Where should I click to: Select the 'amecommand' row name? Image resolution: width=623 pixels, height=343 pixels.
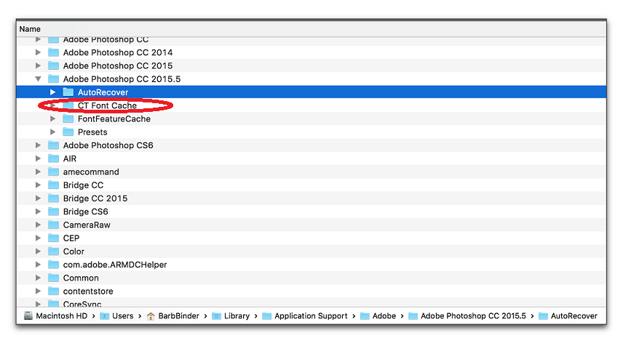coord(91,171)
